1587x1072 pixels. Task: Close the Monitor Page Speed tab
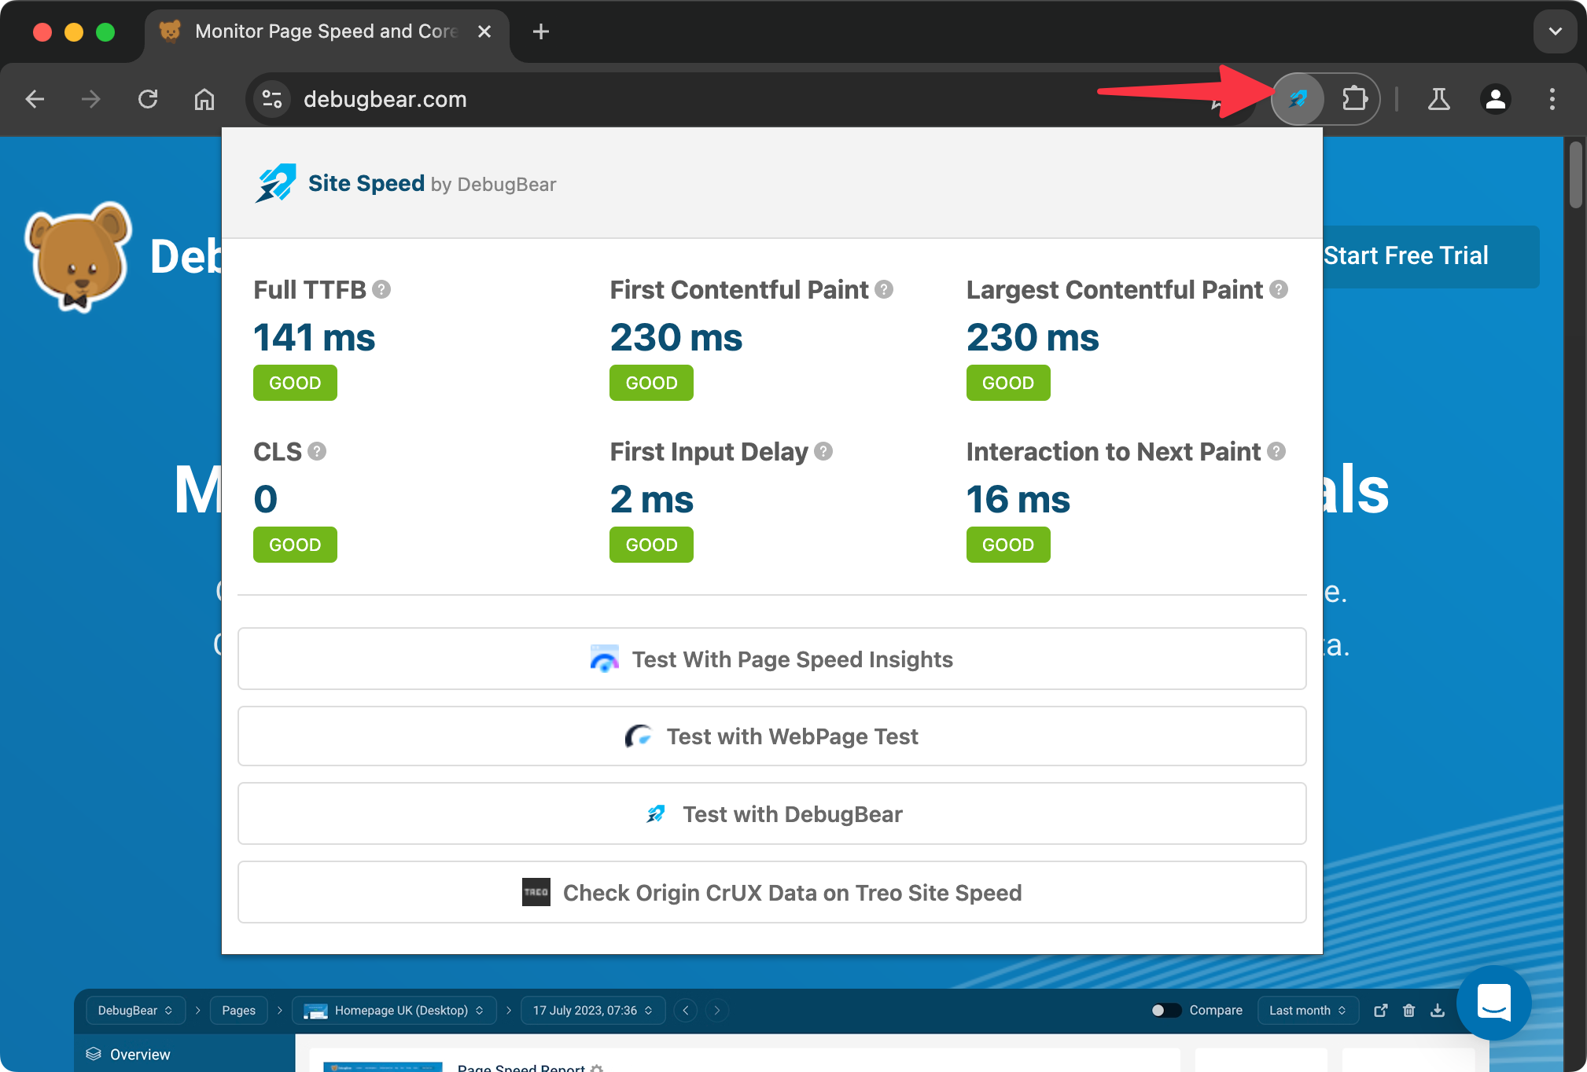[484, 31]
